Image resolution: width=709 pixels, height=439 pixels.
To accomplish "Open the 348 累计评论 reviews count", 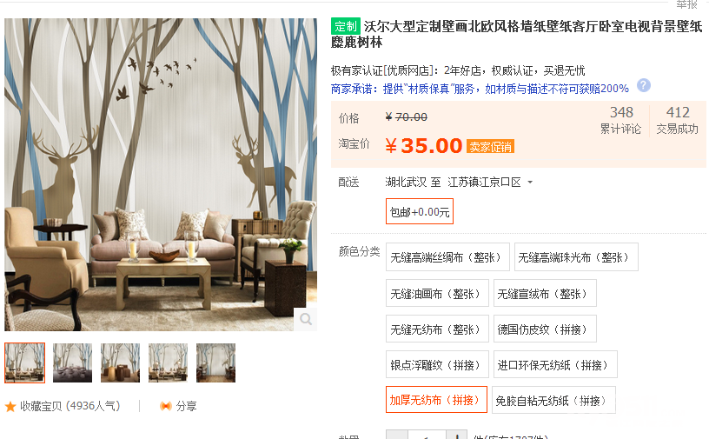I will click(x=621, y=120).
